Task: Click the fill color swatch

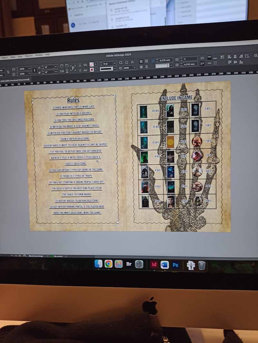Action: pyautogui.click(x=92, y=64)
